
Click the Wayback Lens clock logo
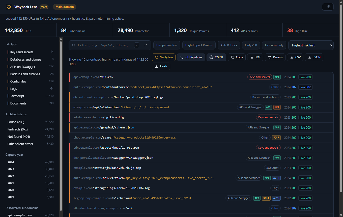[9, 7]
